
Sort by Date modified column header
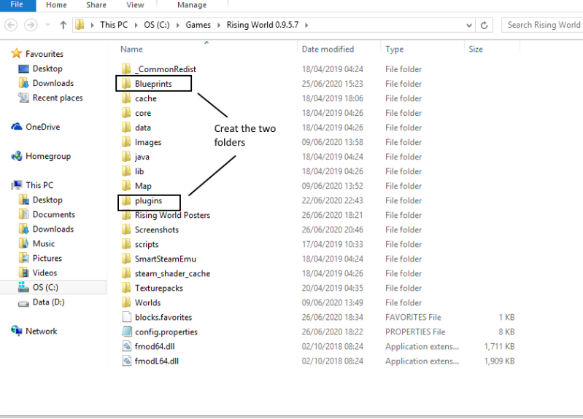click(x=328, y=50)
